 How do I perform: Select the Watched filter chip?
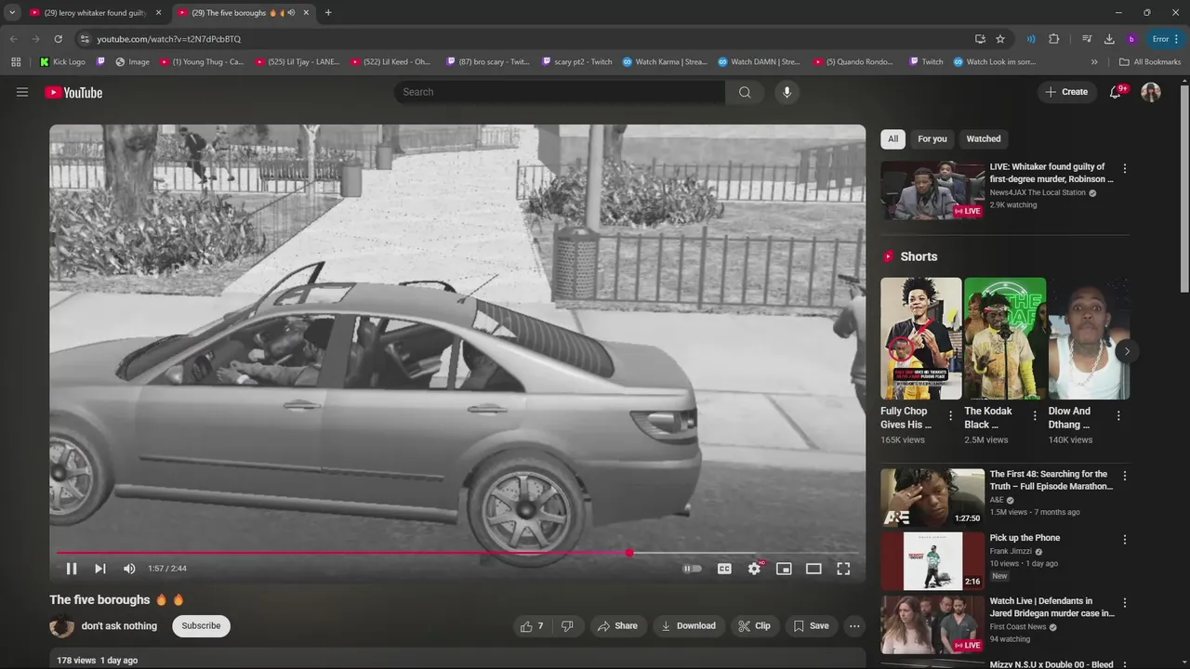984,139
